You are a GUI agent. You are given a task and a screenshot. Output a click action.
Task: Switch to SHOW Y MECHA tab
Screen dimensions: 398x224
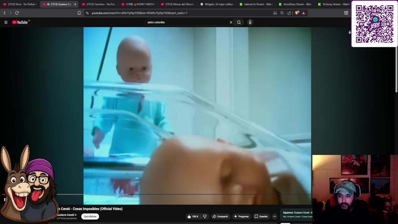(x=138, y=4)
